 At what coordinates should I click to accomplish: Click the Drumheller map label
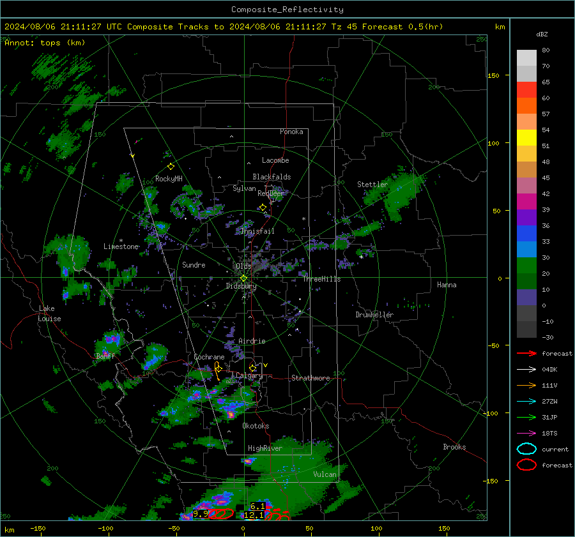pyautogui.click(x=374, y=315)
